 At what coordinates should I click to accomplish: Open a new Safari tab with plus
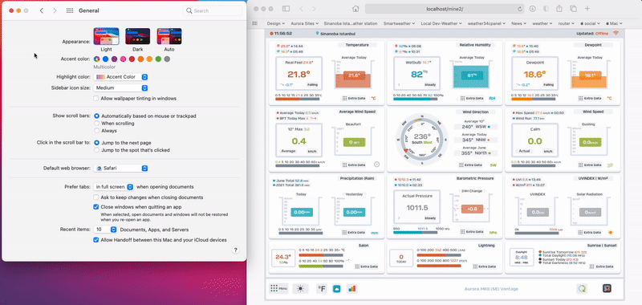coord(587,9)
